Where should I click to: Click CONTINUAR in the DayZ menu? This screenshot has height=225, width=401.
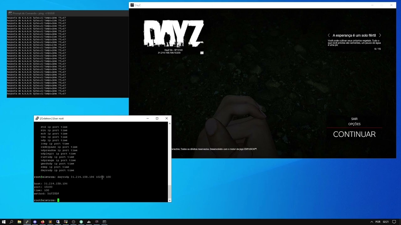click(x=354, y=134)
